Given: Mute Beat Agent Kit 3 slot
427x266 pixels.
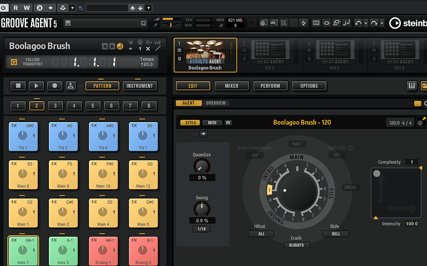Looking at the screenshot, I should pos(309,51).
